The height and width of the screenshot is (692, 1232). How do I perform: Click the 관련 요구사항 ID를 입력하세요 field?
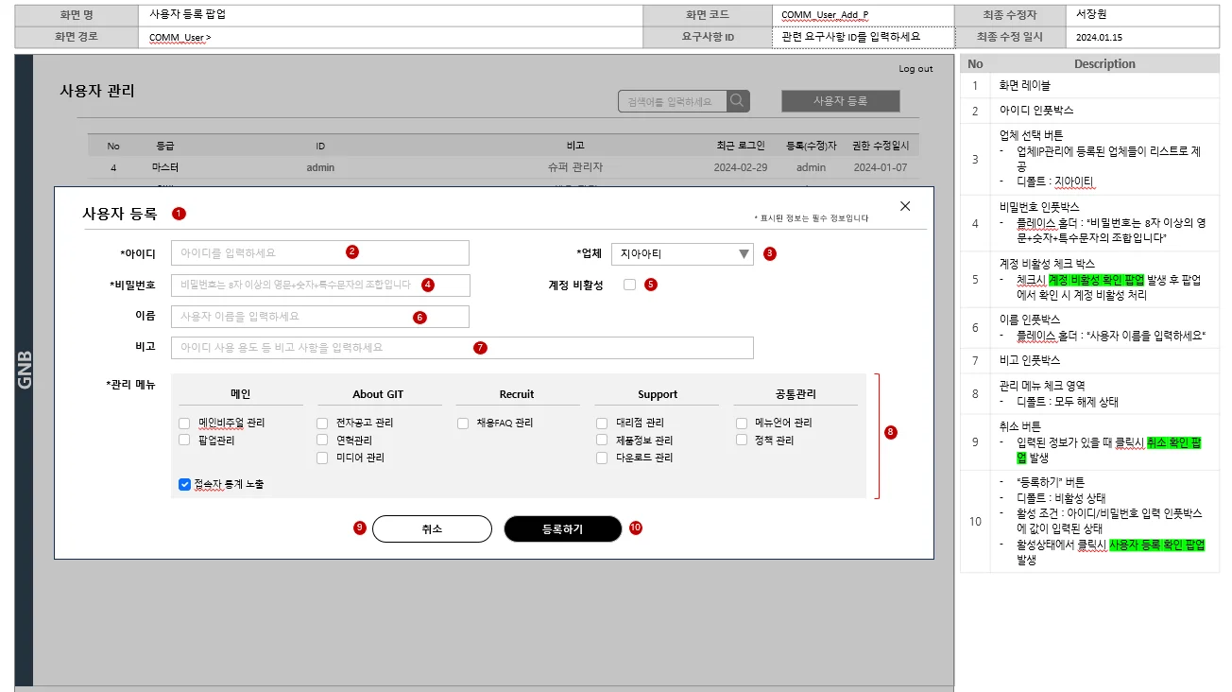click(x=864, y=37)
